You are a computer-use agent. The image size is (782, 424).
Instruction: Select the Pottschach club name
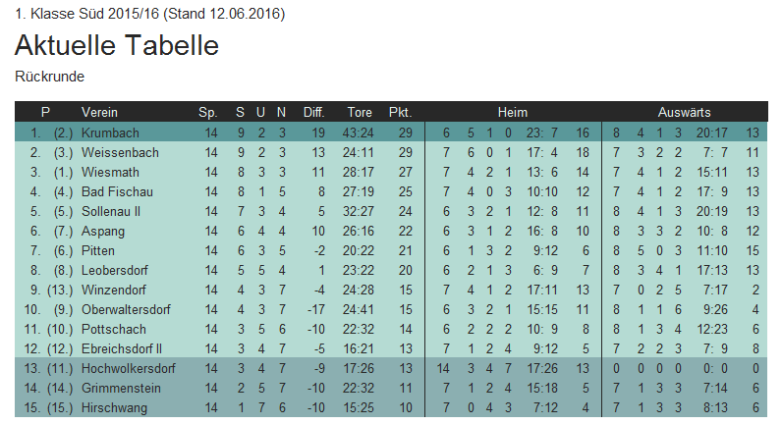(x=114, y=329)
